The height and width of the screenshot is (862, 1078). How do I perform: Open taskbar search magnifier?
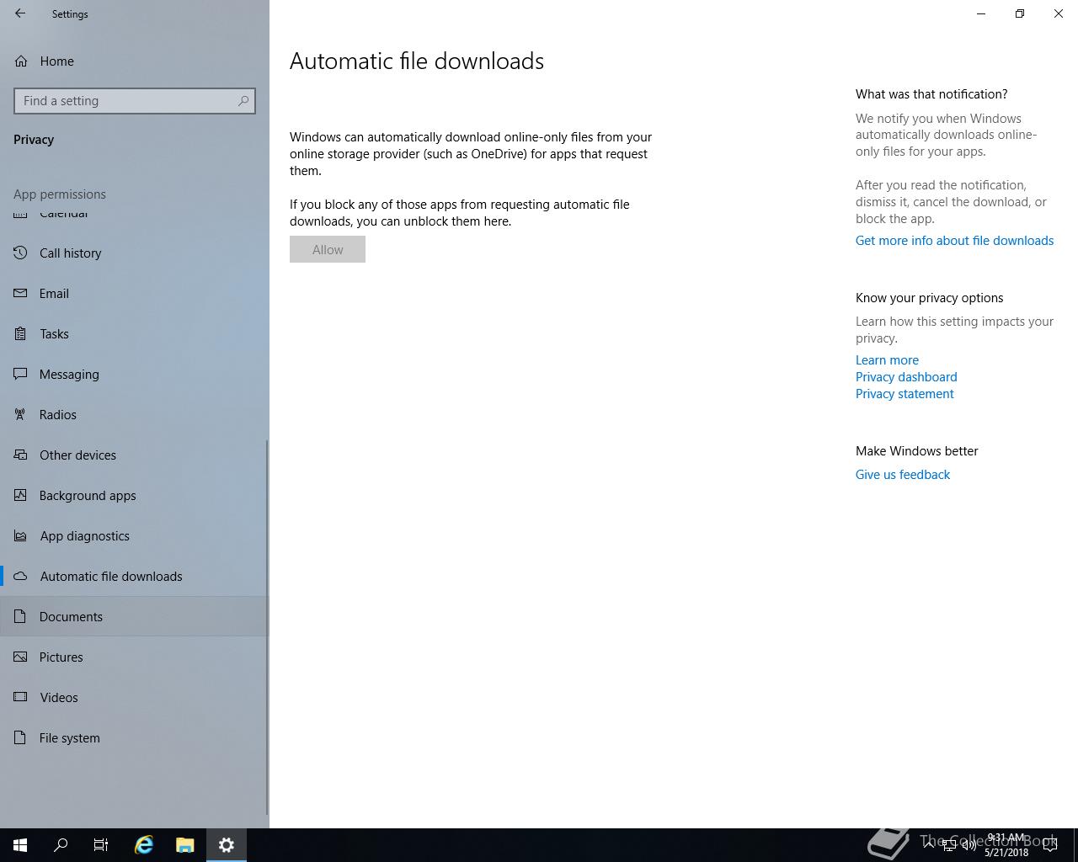coord(61,845)
